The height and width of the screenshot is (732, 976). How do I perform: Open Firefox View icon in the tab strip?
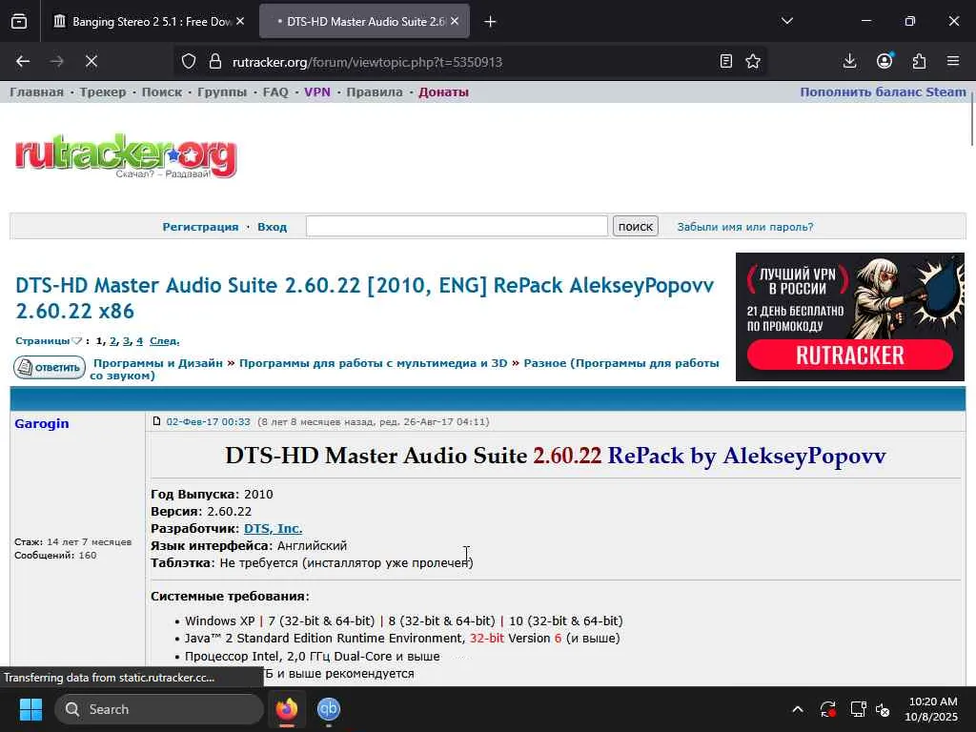[x=19, y=21]
